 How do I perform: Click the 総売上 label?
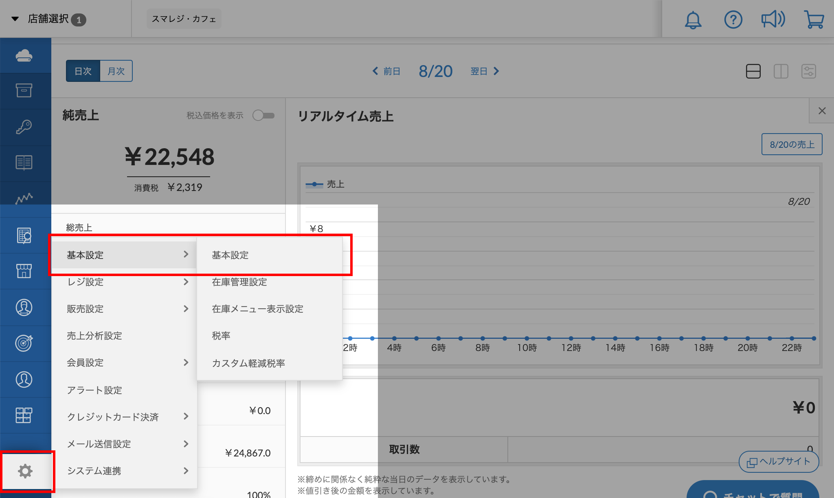[x=79, y=227]
